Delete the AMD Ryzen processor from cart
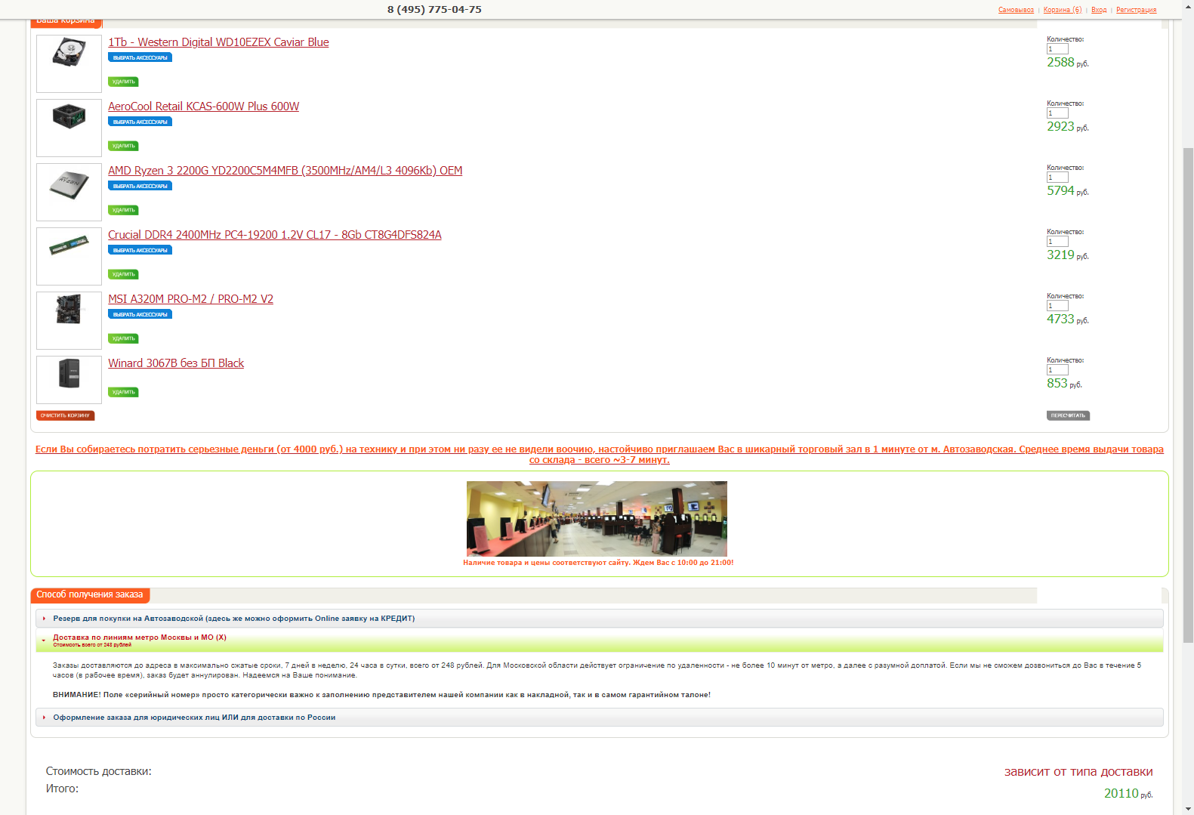This screenshot has height=815, width=1194. tap(123, 210)
